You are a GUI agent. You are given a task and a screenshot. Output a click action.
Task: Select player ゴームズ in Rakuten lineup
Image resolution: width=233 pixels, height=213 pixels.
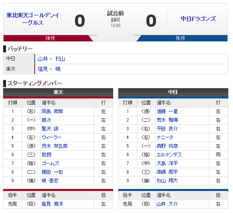click(x=50, y=164)
